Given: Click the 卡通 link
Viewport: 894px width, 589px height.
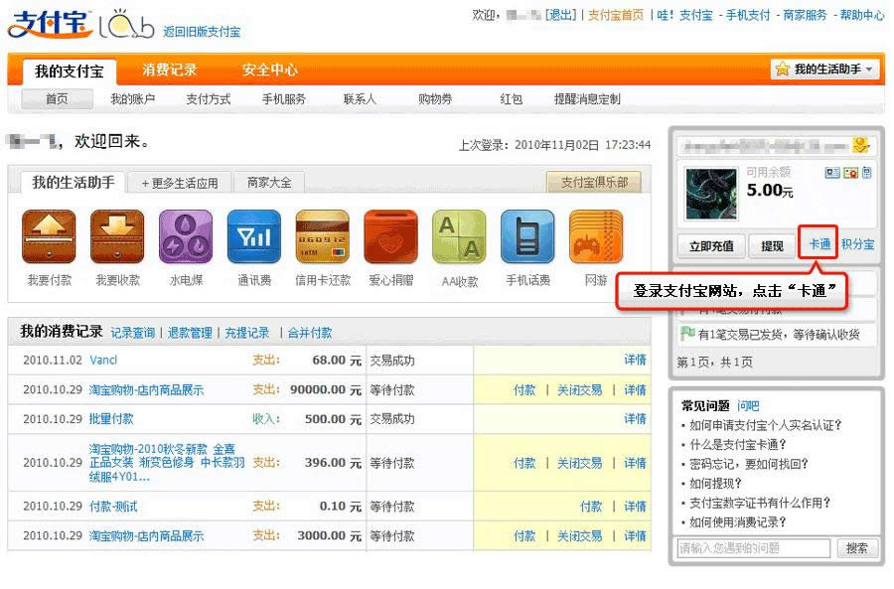Looking at the screenshot, I should 819,244.
